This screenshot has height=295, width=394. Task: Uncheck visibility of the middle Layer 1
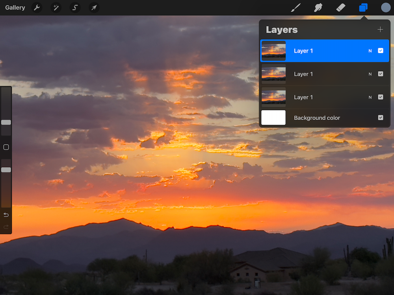(x=381, y=74)
